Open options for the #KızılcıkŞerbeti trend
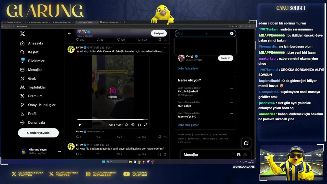 (231, 88)
